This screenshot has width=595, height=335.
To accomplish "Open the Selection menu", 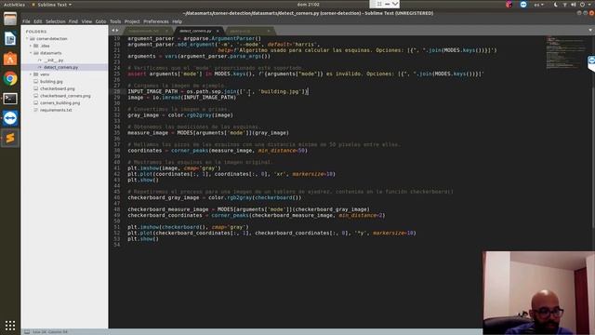I will (56, 21).
